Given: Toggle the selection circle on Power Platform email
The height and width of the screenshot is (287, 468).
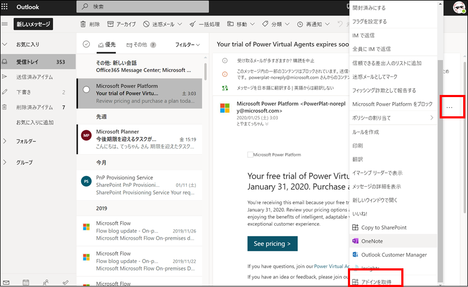Looking at the screenshot, I should tap(86, 89).
